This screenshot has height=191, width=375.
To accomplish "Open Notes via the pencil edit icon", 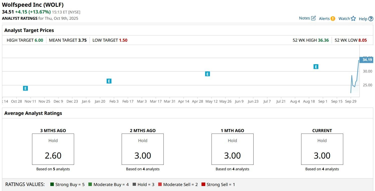I will (x=313, y=18).
